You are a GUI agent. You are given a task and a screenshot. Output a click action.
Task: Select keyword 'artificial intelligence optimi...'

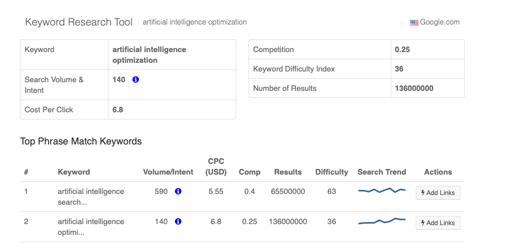(91, 227)
